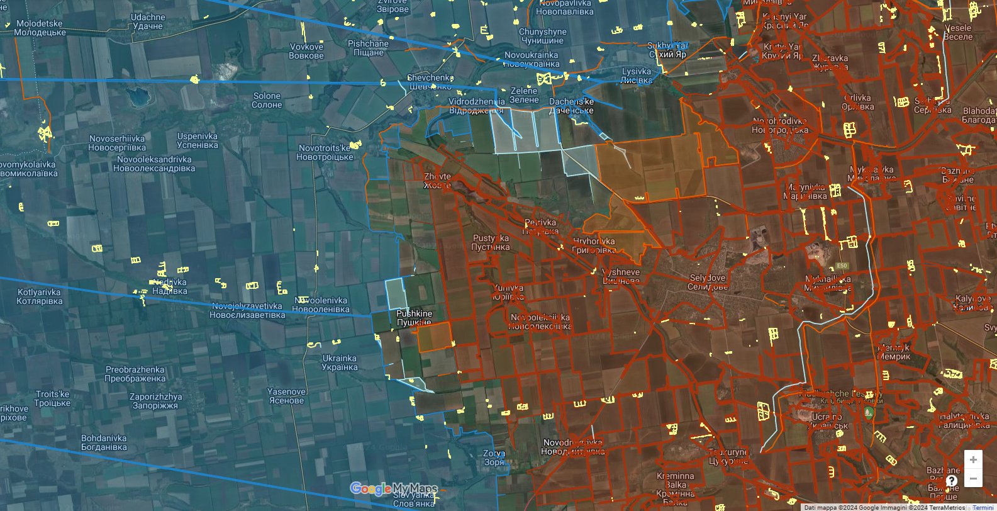Click the Ukrainka village label
The width and height of the screenshot is (997, 511).
pyautogui.click(x=340, y=362)
